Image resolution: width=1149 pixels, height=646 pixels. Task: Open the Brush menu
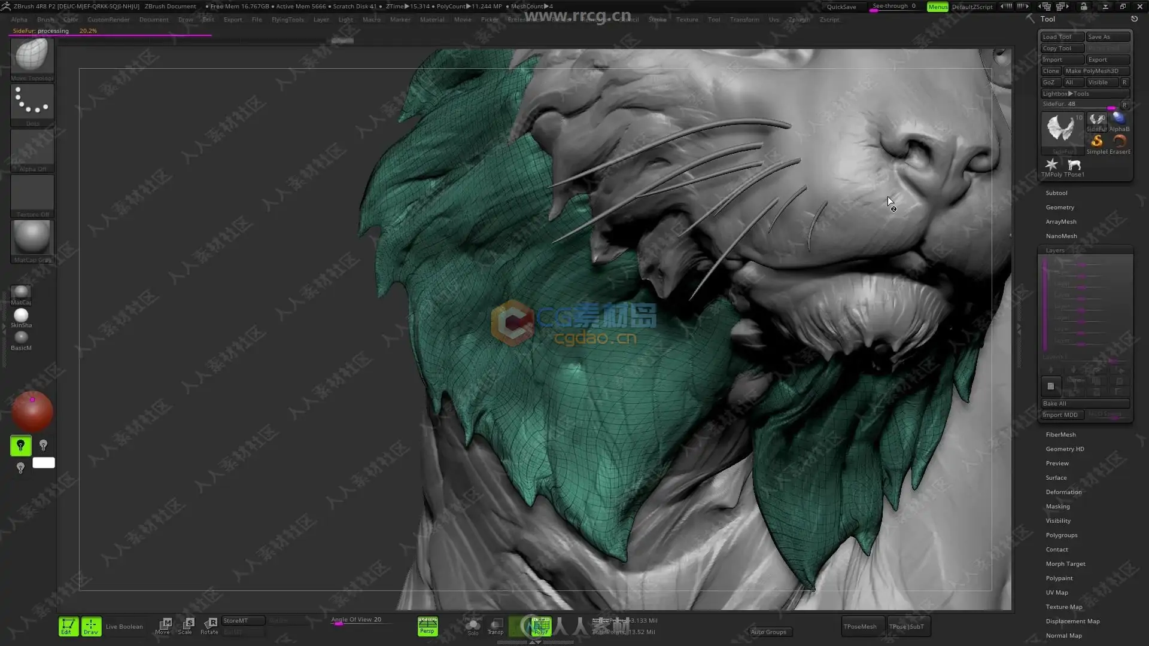coord(45,19)
